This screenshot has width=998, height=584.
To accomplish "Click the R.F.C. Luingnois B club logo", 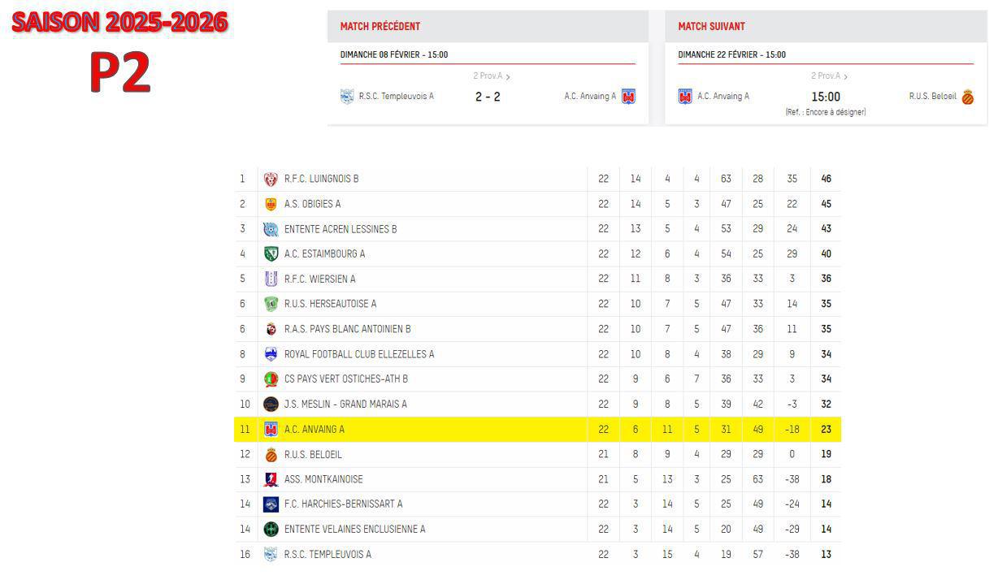I will 271,179.
